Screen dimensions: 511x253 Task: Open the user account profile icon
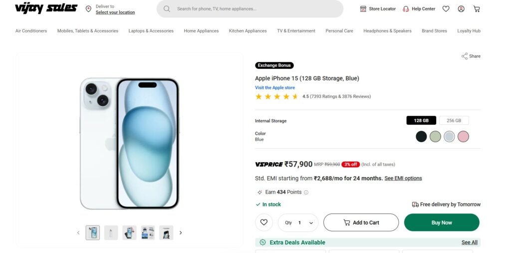coord(461,8)
